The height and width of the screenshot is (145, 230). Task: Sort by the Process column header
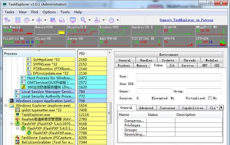click(39, 54)
